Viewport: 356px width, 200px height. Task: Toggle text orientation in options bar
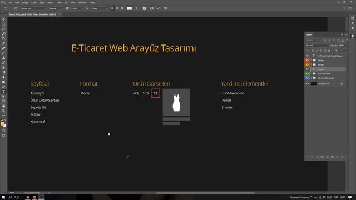click(16, 8)
